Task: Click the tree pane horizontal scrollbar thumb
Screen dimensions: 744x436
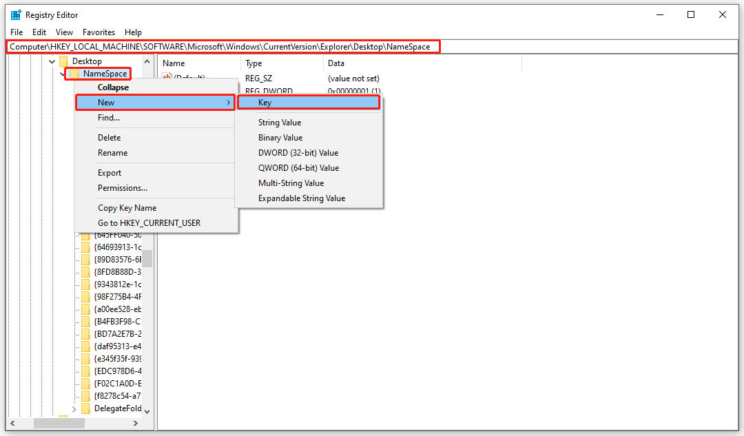Action: pyautogui.click(x=59, y=423)
